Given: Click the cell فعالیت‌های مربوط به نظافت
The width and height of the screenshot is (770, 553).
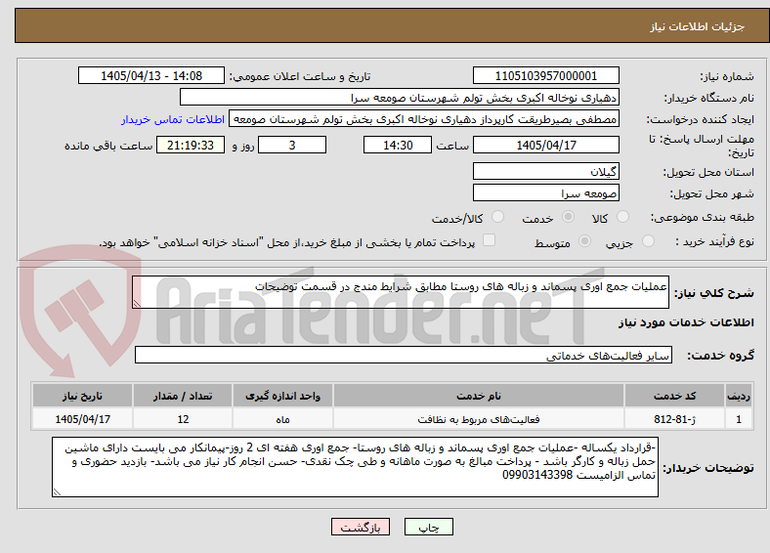Looking at the screenshot, I should (x=479, y=419).
